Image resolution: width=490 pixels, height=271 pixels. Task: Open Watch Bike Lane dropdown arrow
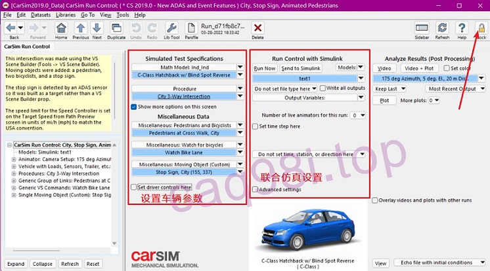[240, 153]
